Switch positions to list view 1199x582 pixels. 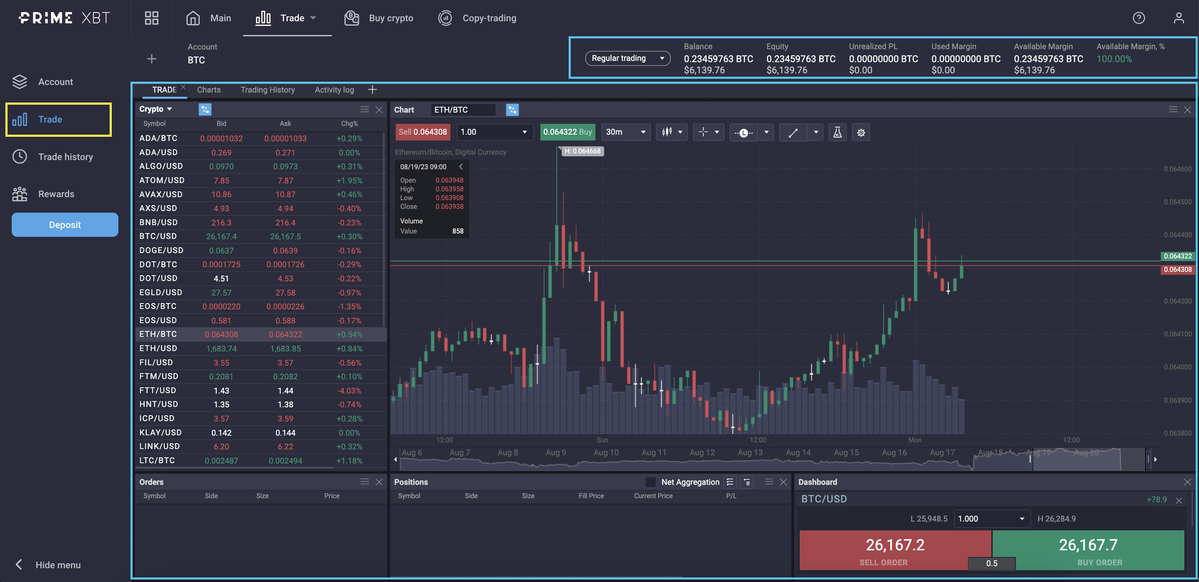click(x=730, y=482)
